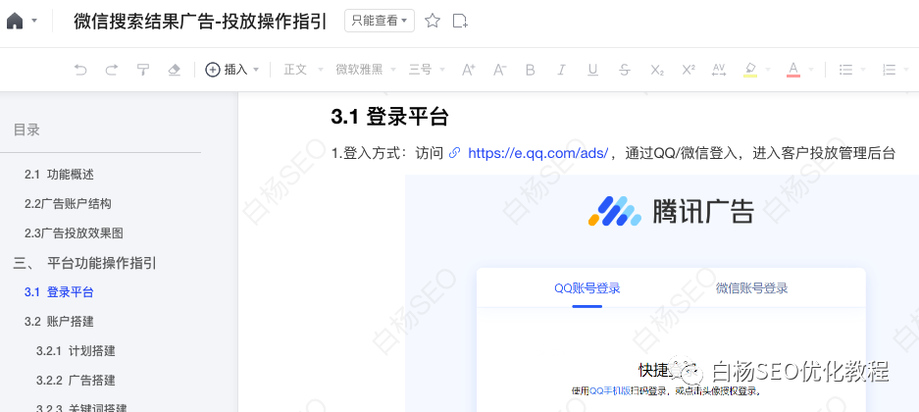This screenshot has height=412, width=919.
Task: Click the 腾讯广告 logo image
Action: (x=671, y=211)
